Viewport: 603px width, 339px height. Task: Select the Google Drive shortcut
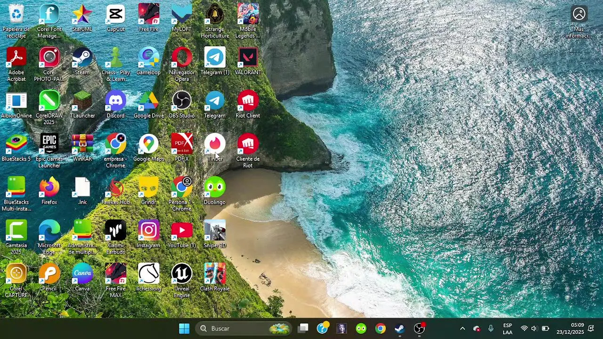(149, 105)
